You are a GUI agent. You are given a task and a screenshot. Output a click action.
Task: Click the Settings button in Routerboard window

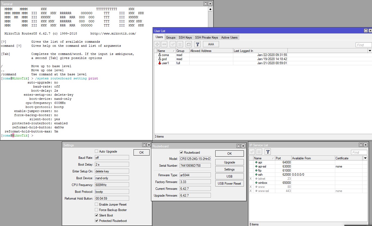pyautogui.click(x=229, y=169)
